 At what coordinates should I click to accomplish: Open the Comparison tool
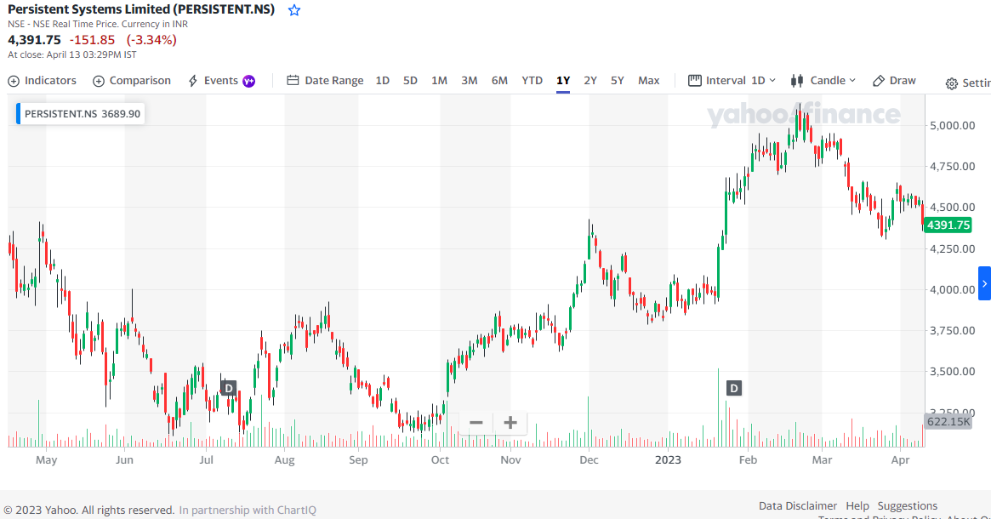point(132,81)
